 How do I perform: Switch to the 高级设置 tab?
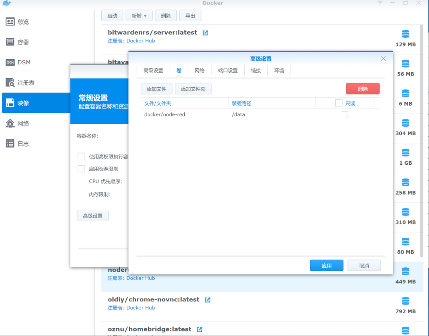[x=153, y=71]
